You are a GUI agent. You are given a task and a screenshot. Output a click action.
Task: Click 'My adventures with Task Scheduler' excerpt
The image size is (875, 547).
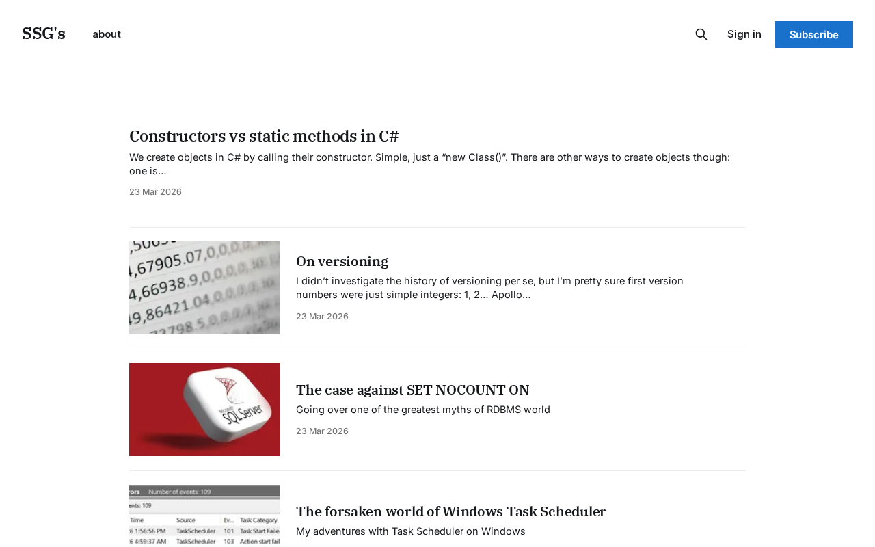pyautogui.click(x=410, y=531)
